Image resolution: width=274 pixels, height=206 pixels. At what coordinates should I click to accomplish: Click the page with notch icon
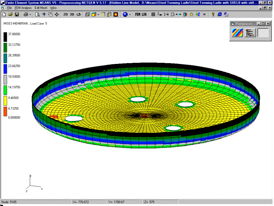click(173, 15)
